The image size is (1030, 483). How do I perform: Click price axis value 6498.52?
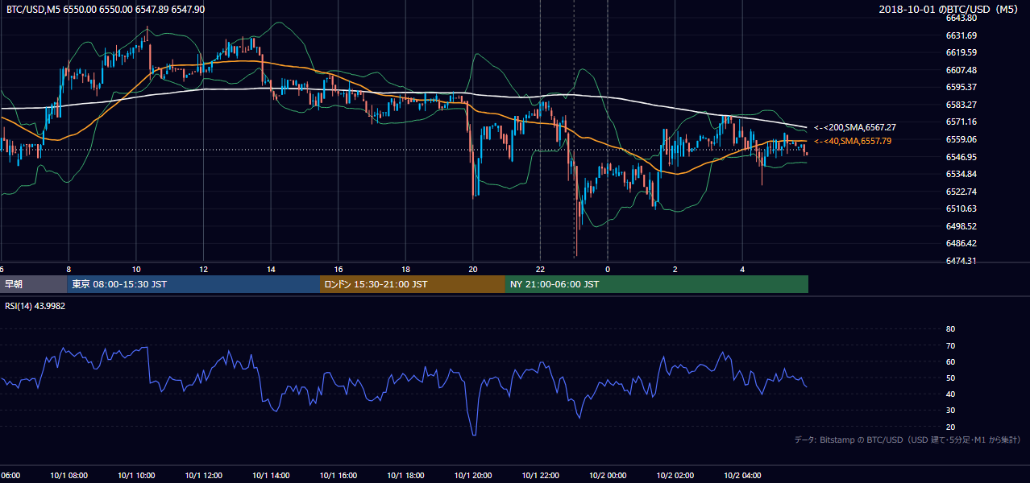961,226
